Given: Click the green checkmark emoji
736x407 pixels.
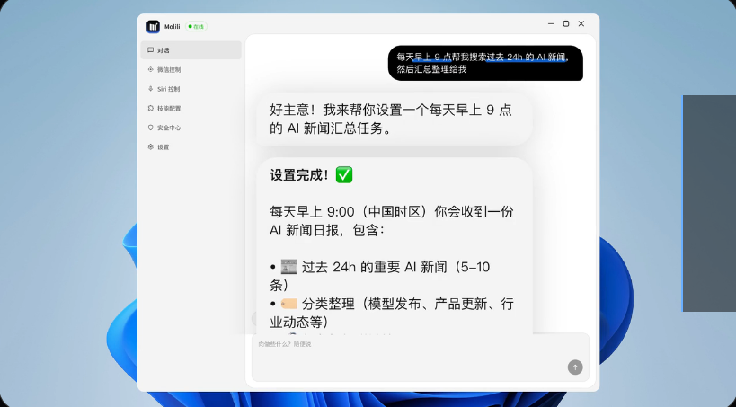Looking at the screenshot, I should point(344,174).
